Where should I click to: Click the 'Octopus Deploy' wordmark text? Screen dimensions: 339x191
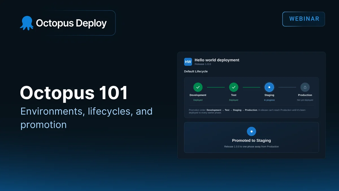[71, 23]
